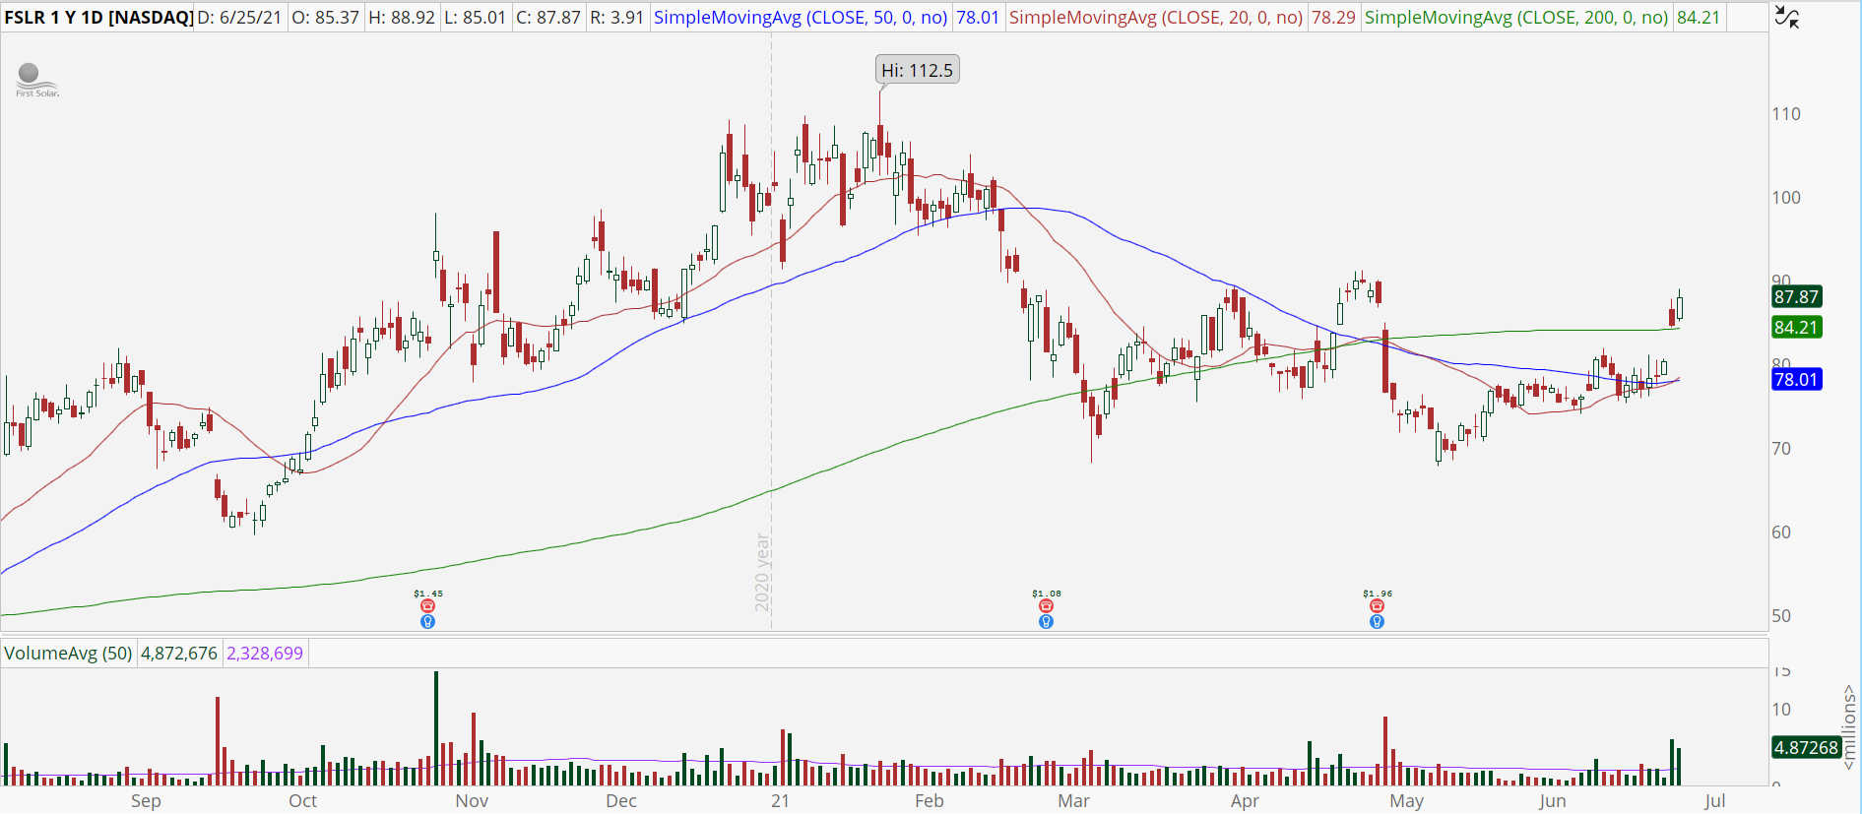This screenshot has width=1862, height=814.
Task: Click the 110 level on the price axis
Action: click(1786, 114)
